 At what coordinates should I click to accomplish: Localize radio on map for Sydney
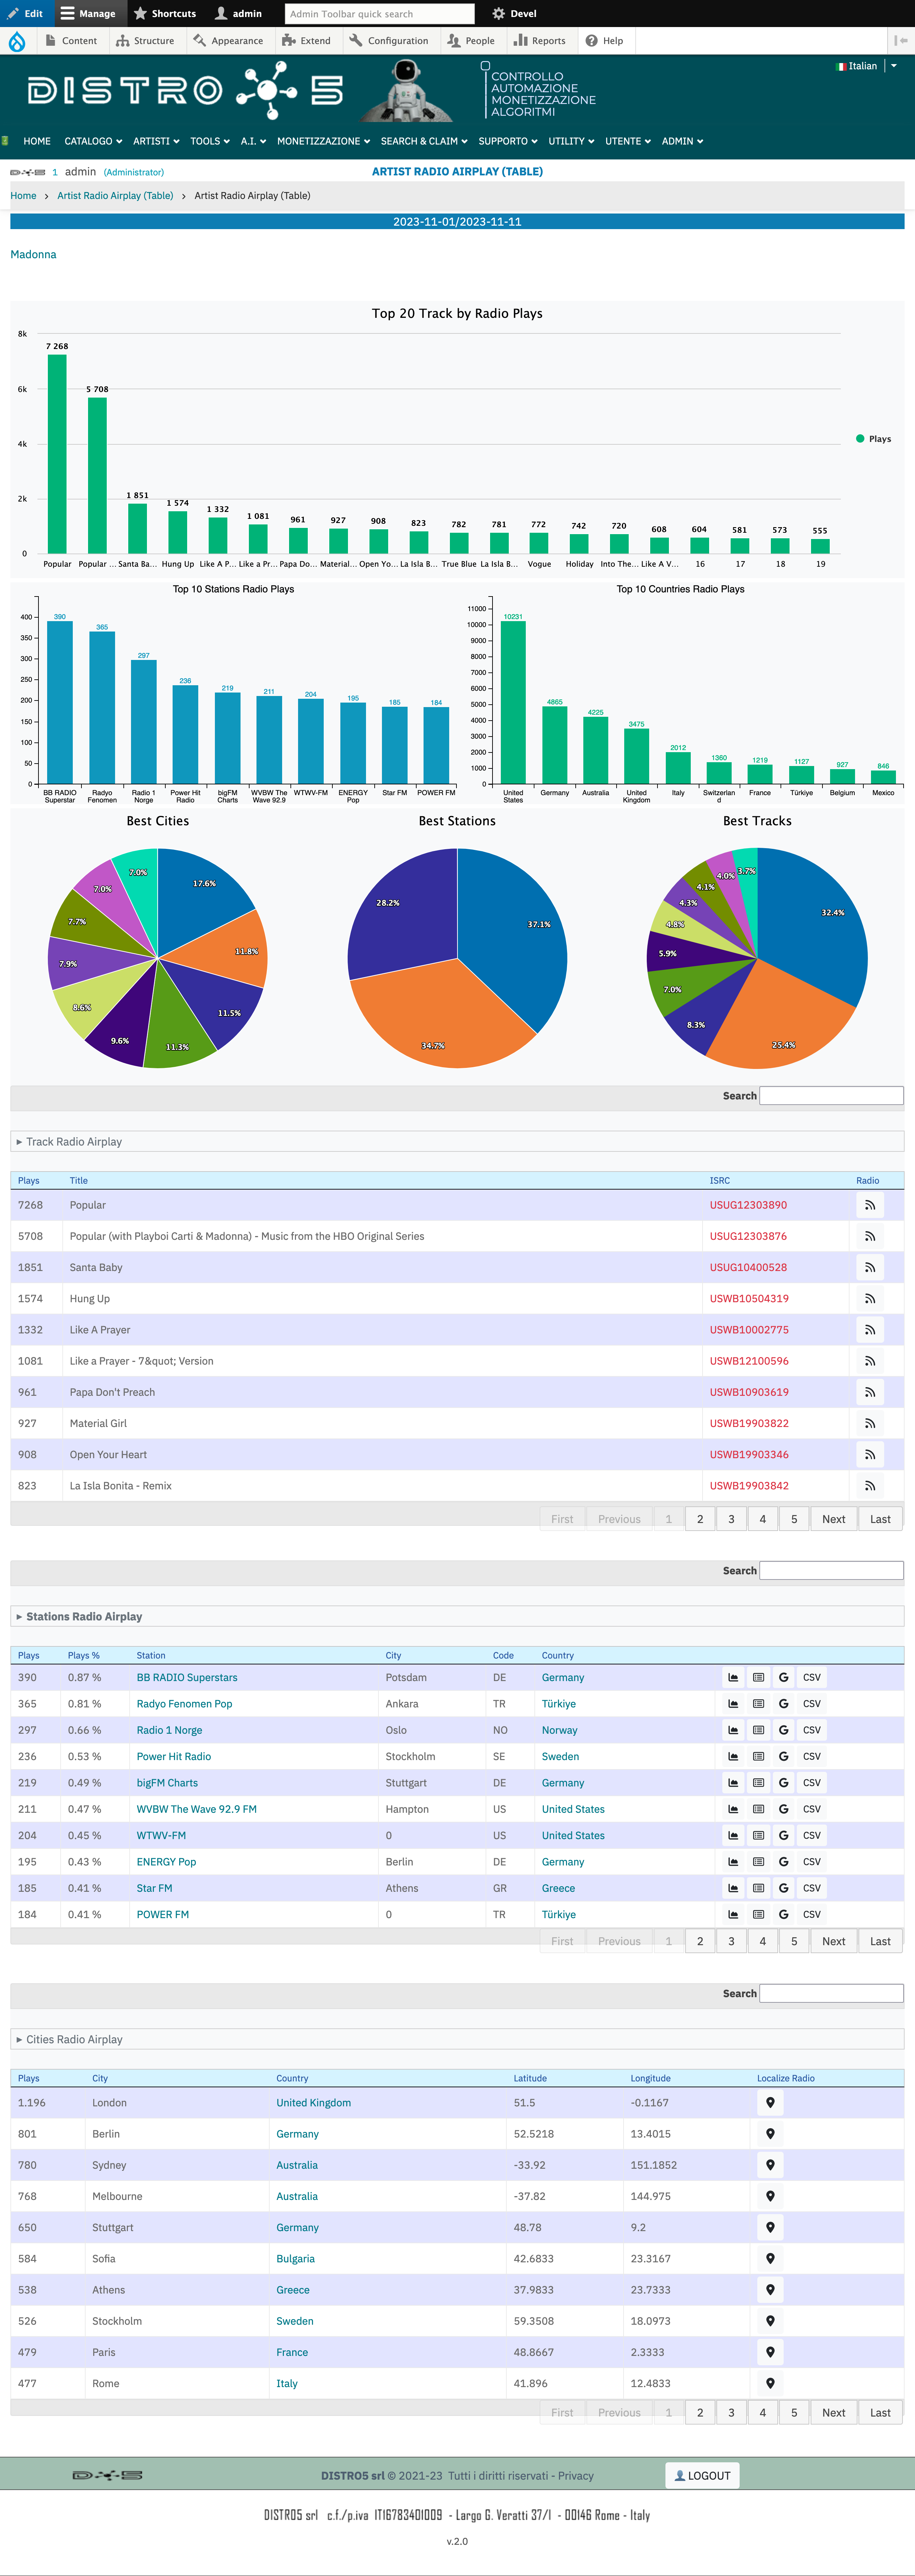click(770, 2165)
